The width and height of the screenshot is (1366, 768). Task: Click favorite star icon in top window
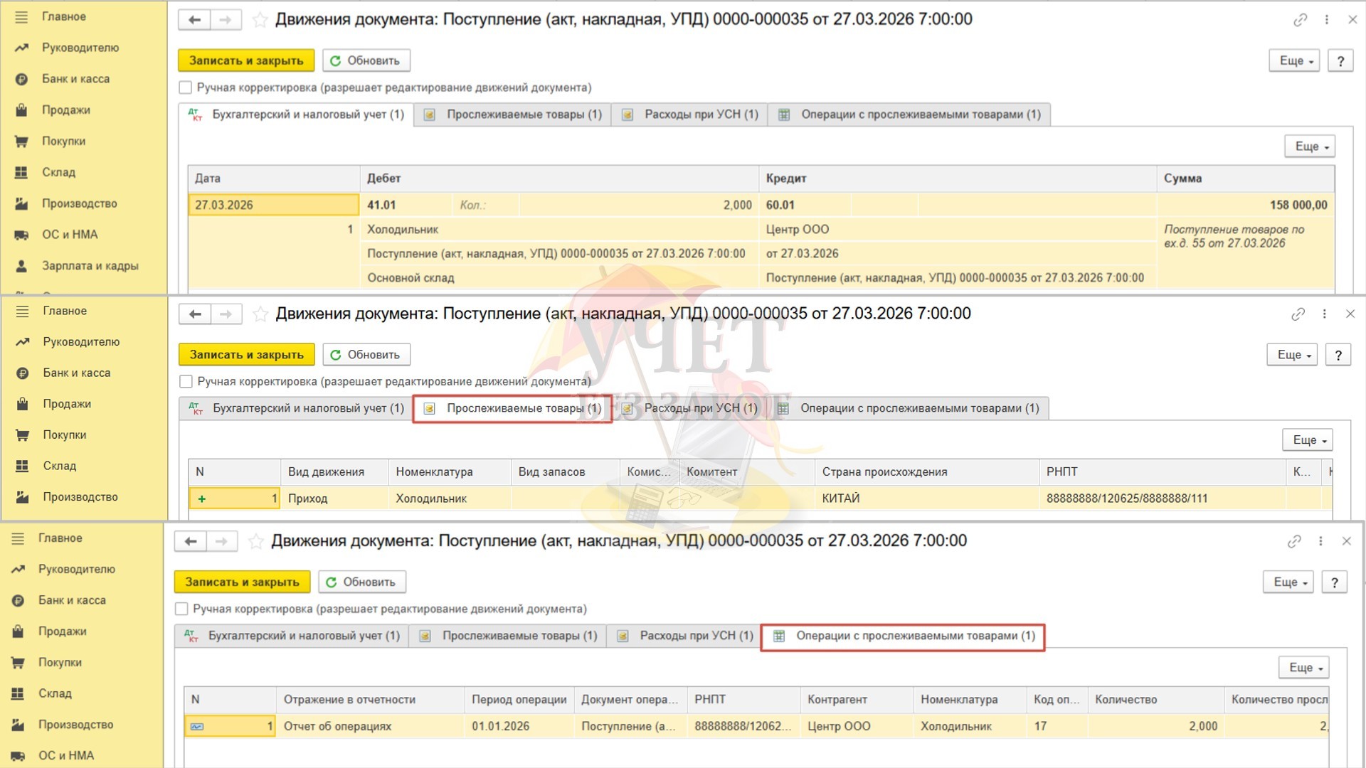[260, 20]
